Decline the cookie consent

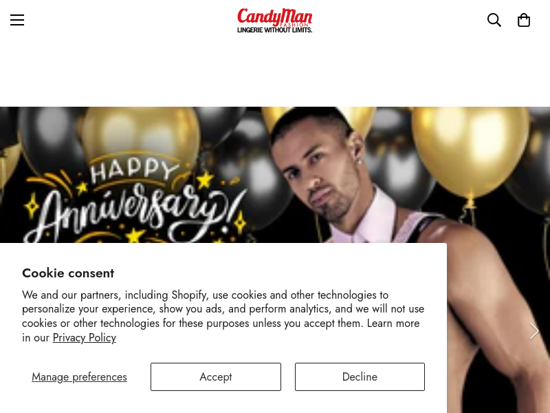point(360,377)
